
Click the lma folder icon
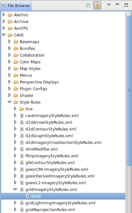[22, 109]
